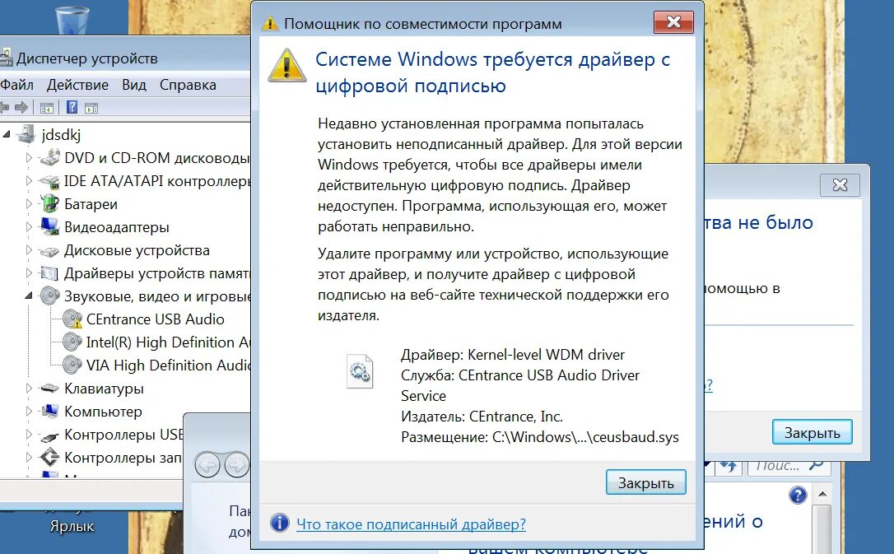894x554 pixels.
Task: Expand the Компьютер node
Action: pos(29,411)
